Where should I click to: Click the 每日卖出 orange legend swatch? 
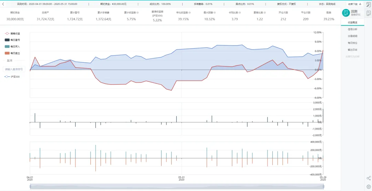pyautogui.click(x=7, y=53)
